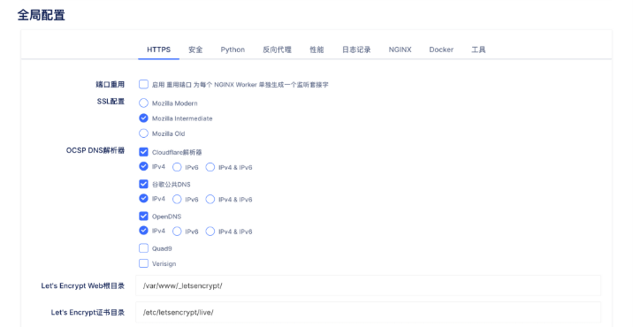Choose IPv4 for 谷歌公共DNS

143,199
